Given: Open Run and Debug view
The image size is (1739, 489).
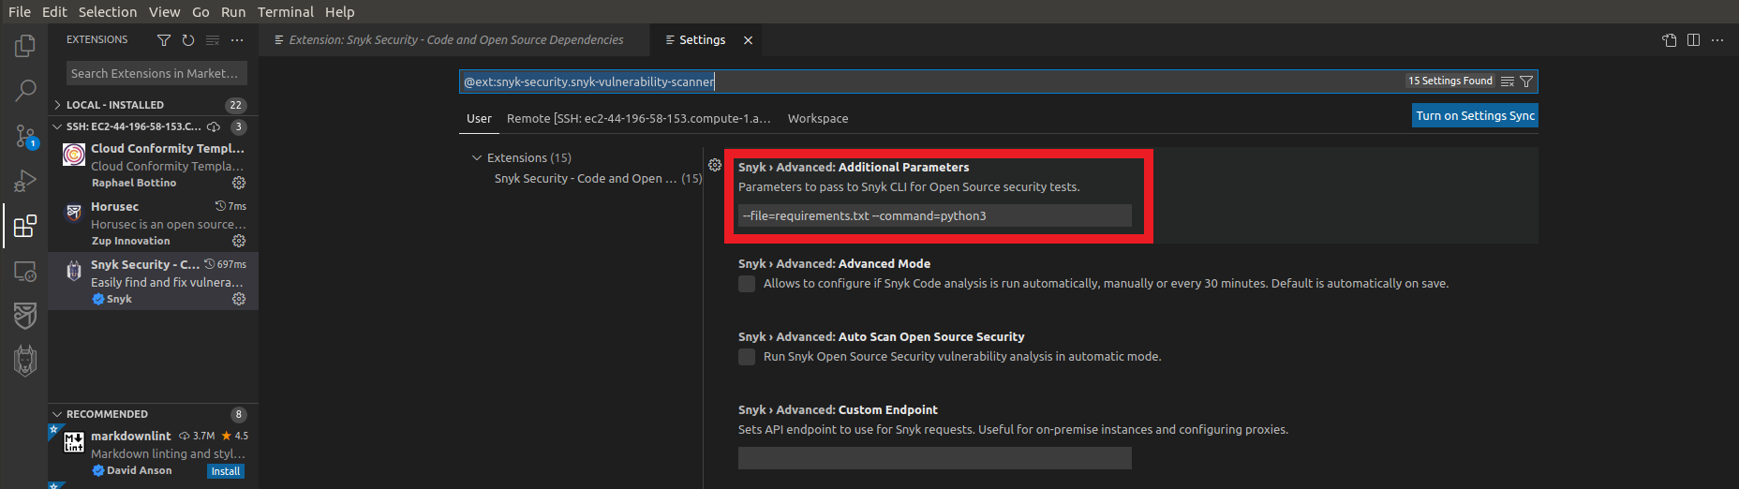Looking at the screenshot, I should coord(25,181).
